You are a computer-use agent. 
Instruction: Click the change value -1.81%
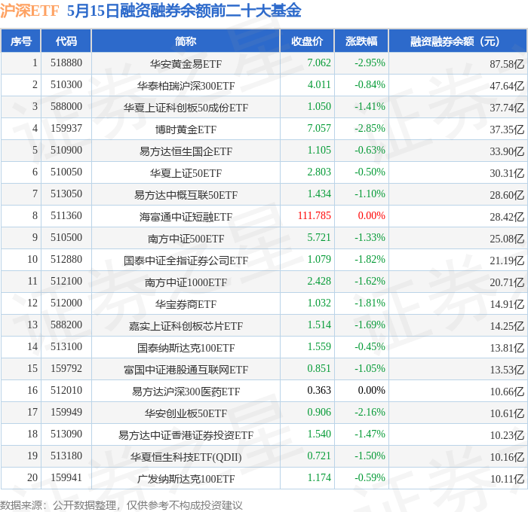click(x=370, y=303)
